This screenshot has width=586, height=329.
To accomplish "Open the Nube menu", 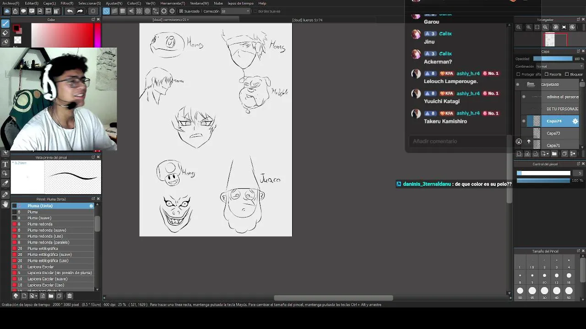I will [x=218, y=3].
